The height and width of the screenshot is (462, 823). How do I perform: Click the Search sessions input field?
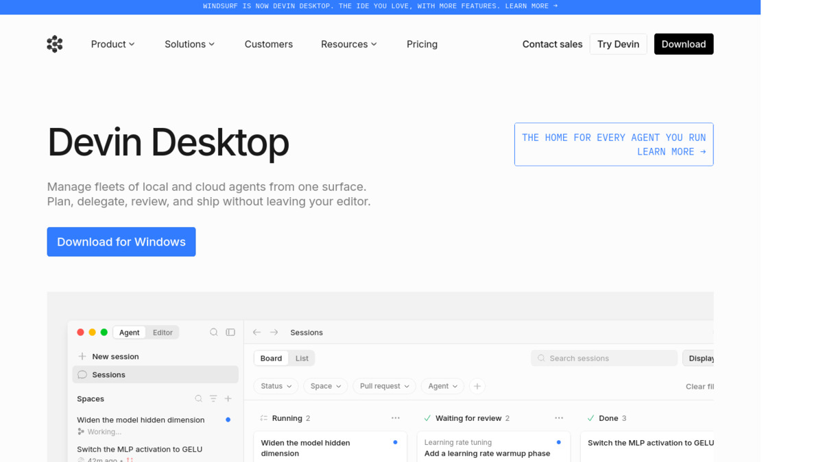604,358
